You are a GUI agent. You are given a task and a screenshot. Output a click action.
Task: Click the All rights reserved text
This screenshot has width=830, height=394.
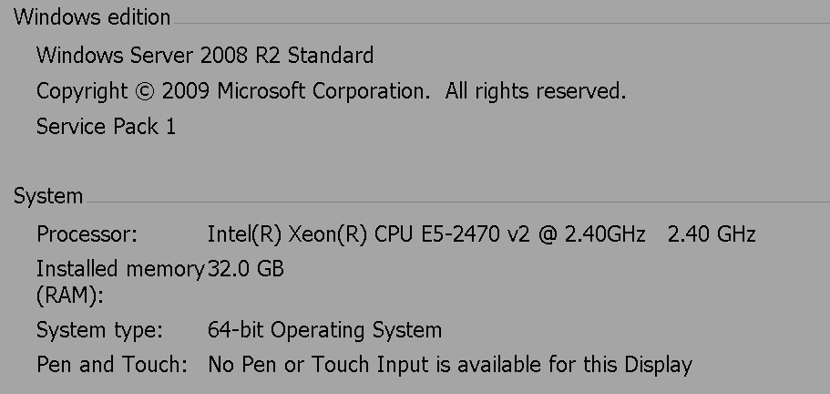click(535, 91)
